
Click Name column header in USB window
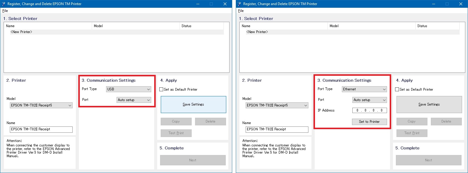pos(48,26)
